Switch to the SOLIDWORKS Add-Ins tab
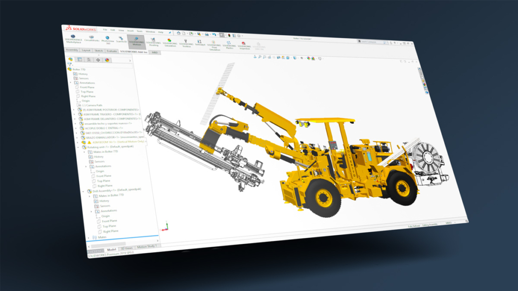The image size is (518, 291). (x=133, y=51)
